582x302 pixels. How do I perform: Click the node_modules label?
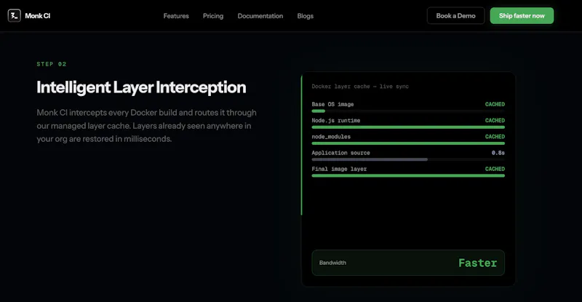(x=331, y=137)
